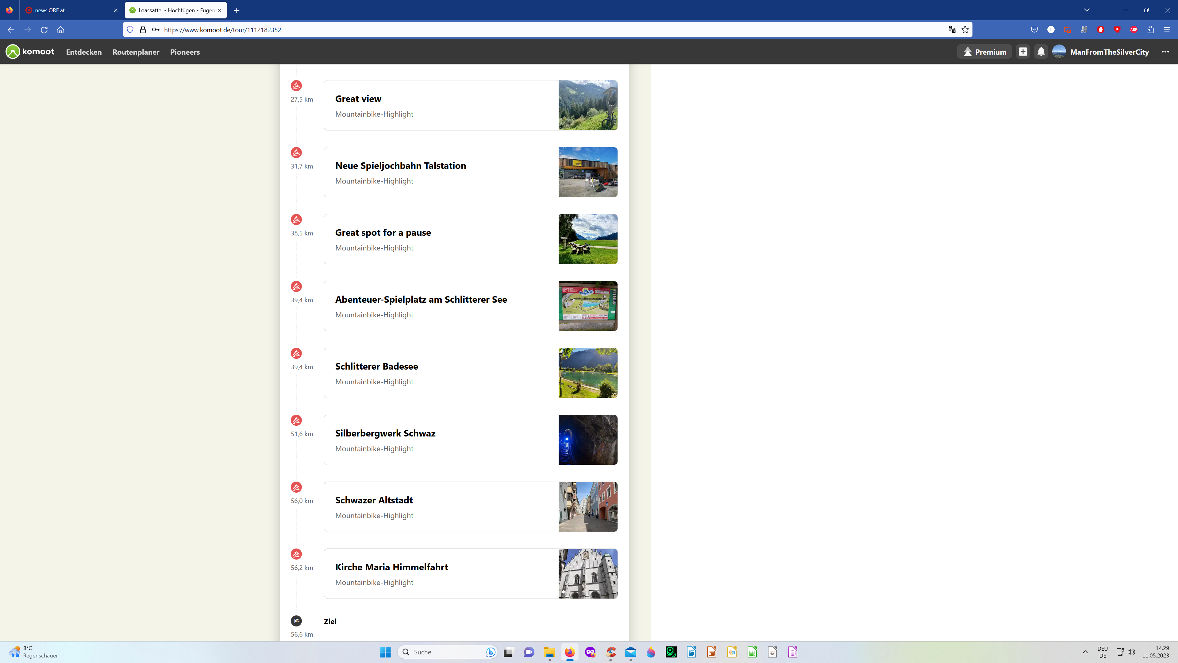1178x663 pixels.
Task: Click the Premium button
Action: 984,52
